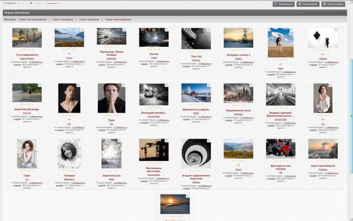This screenshot has width=353, height=221.
Task: Rate Сара photo using star rating
Action: coord(27,171)
